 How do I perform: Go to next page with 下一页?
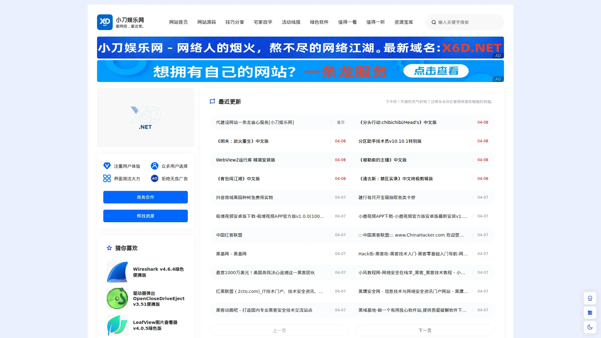coord(425,330)
